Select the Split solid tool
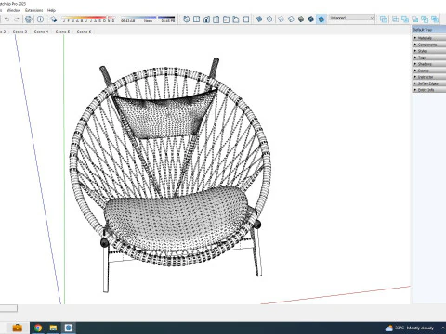Image resolution: width=446 pixels, height=334 pixels. (x=435, y=19)
